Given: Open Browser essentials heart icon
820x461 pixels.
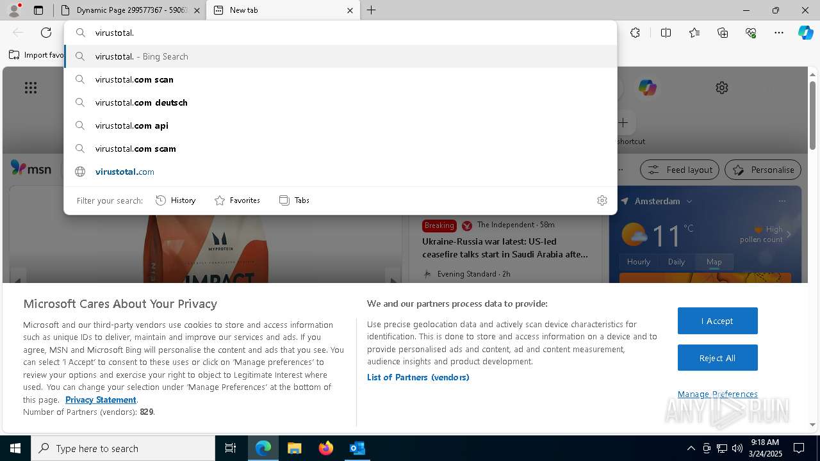Looking at the screenshot, I should [x=751, y=33].
